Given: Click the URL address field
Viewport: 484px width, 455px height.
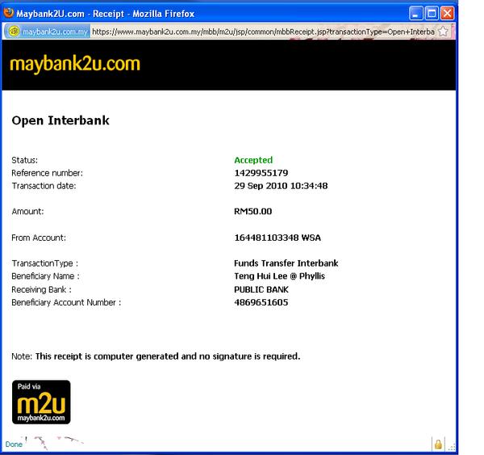Looking at the screenshot, I should tap(263, 32).
